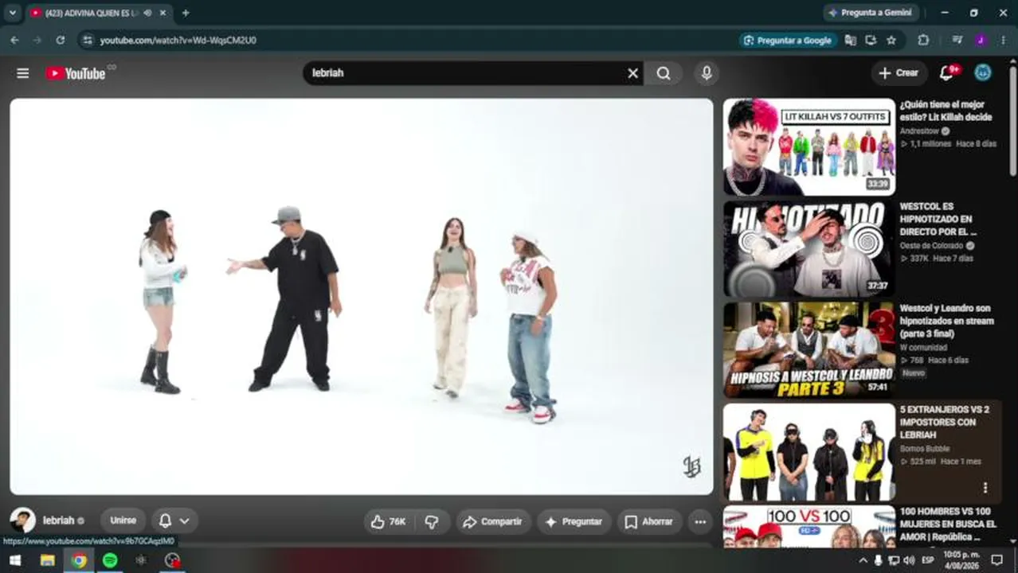Click the video player area
This screenshot has width=1018, height=573.
361,296
